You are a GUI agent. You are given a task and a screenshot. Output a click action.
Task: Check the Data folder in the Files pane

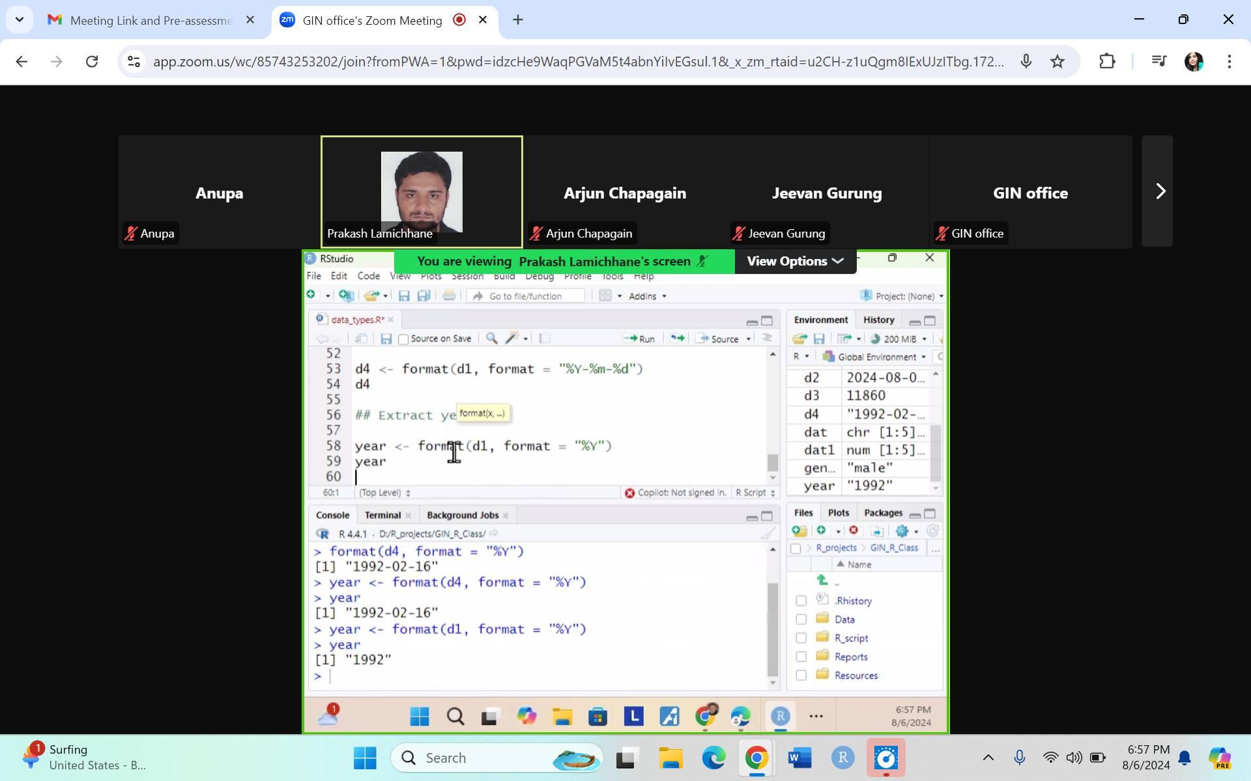[801, 619]
